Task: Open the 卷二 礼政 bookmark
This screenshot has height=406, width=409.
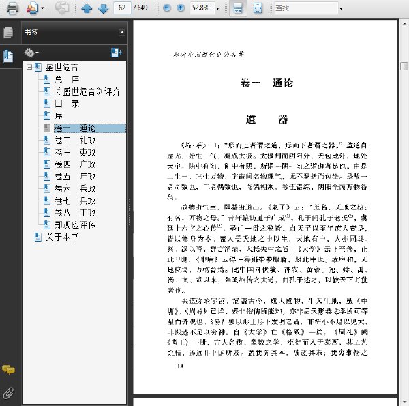Action: click(x=75, y=140)
